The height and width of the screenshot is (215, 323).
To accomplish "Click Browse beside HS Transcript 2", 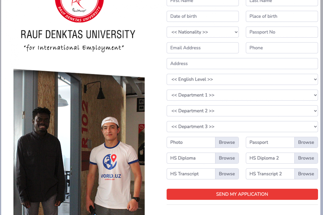I will point(306,174).
